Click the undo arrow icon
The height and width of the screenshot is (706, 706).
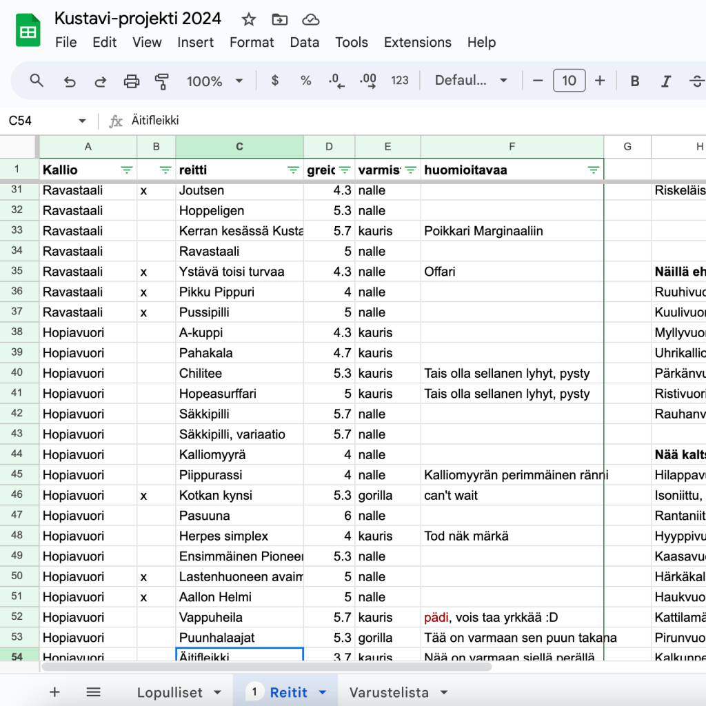pos(69,81)
